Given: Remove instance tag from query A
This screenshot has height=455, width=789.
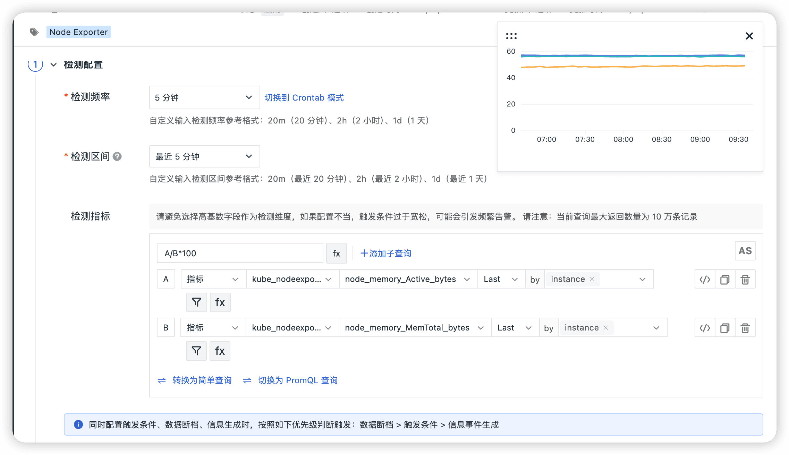Looking at the screenshot, I should pyautogui.click(x=592, y=279).
